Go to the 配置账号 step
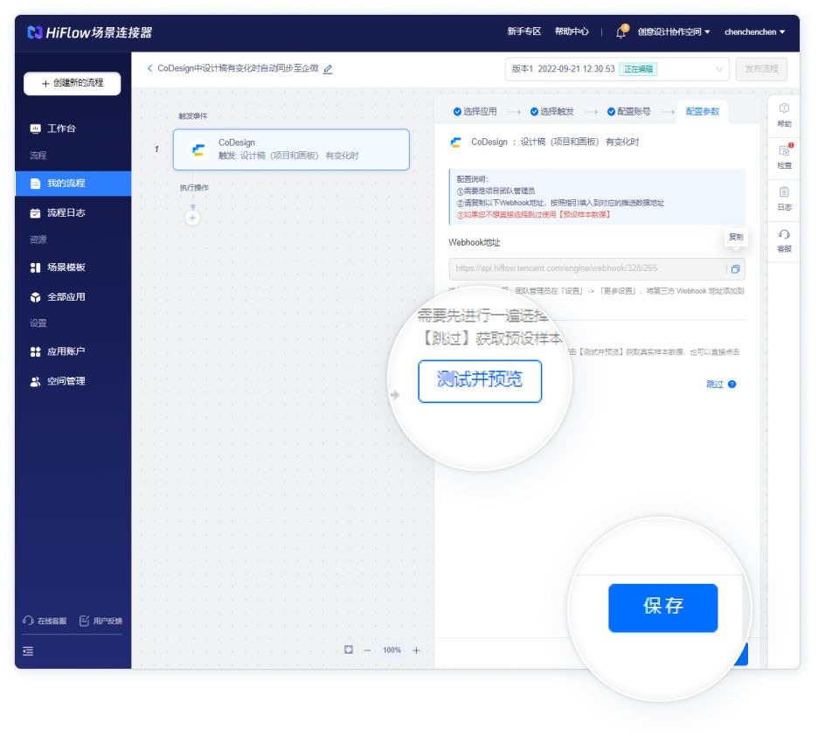This screenshot has width=818, height=750. pyautogui.click(x=628, y=111)
